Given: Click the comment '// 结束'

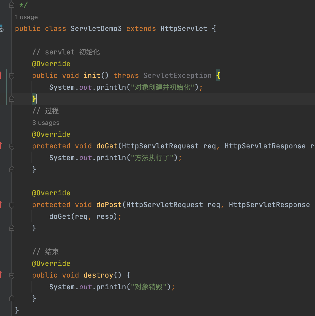Looking at the screenshot, I should pos(45,252).
